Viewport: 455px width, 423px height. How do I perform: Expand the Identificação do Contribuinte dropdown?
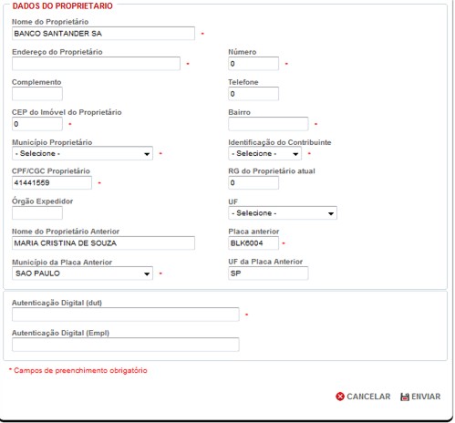[264, 153]
